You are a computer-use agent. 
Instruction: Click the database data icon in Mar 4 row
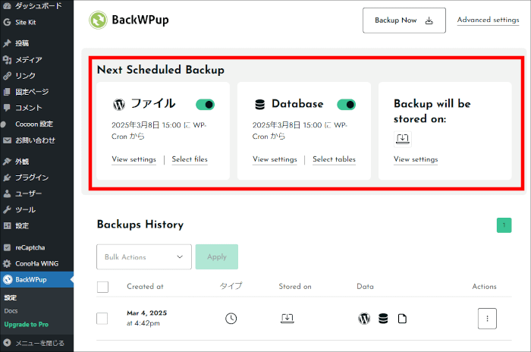click(383, 319)
